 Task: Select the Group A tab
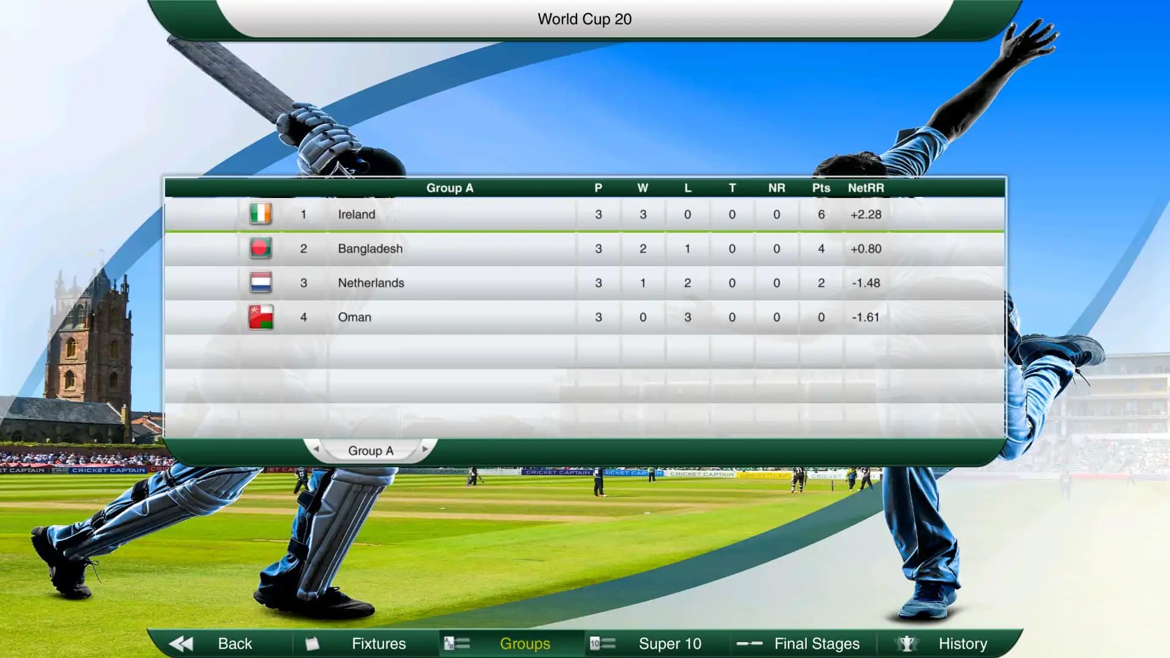tap(370, 450)
